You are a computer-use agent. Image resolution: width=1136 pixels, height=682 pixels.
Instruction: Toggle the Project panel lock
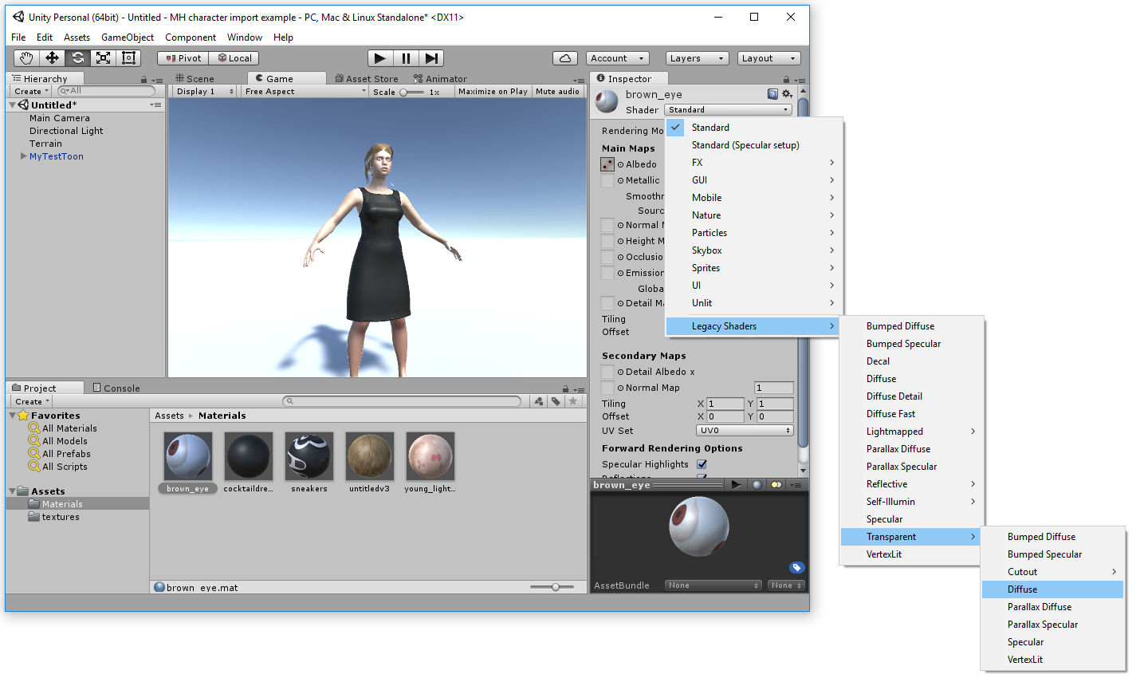click(565, 388)
